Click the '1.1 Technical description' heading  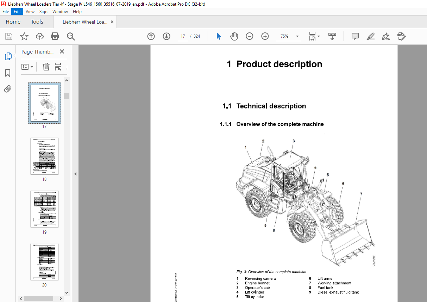coord(264,106)
